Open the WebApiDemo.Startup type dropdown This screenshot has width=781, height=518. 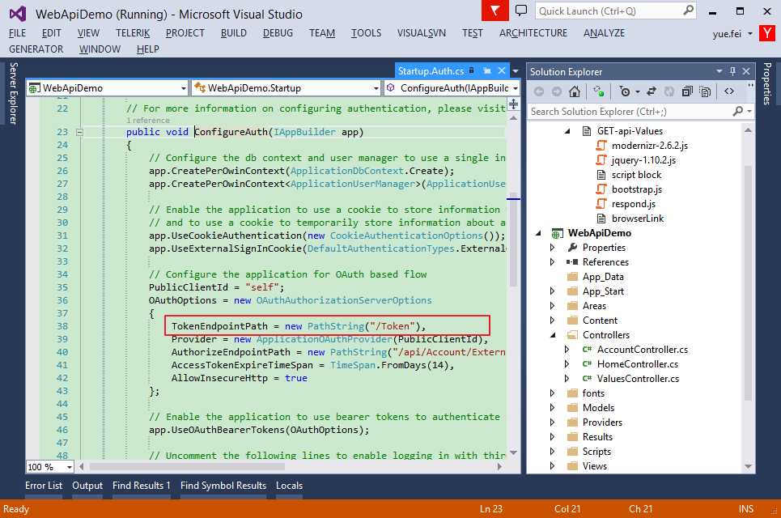pyautogui.click(x=376, y=88)
